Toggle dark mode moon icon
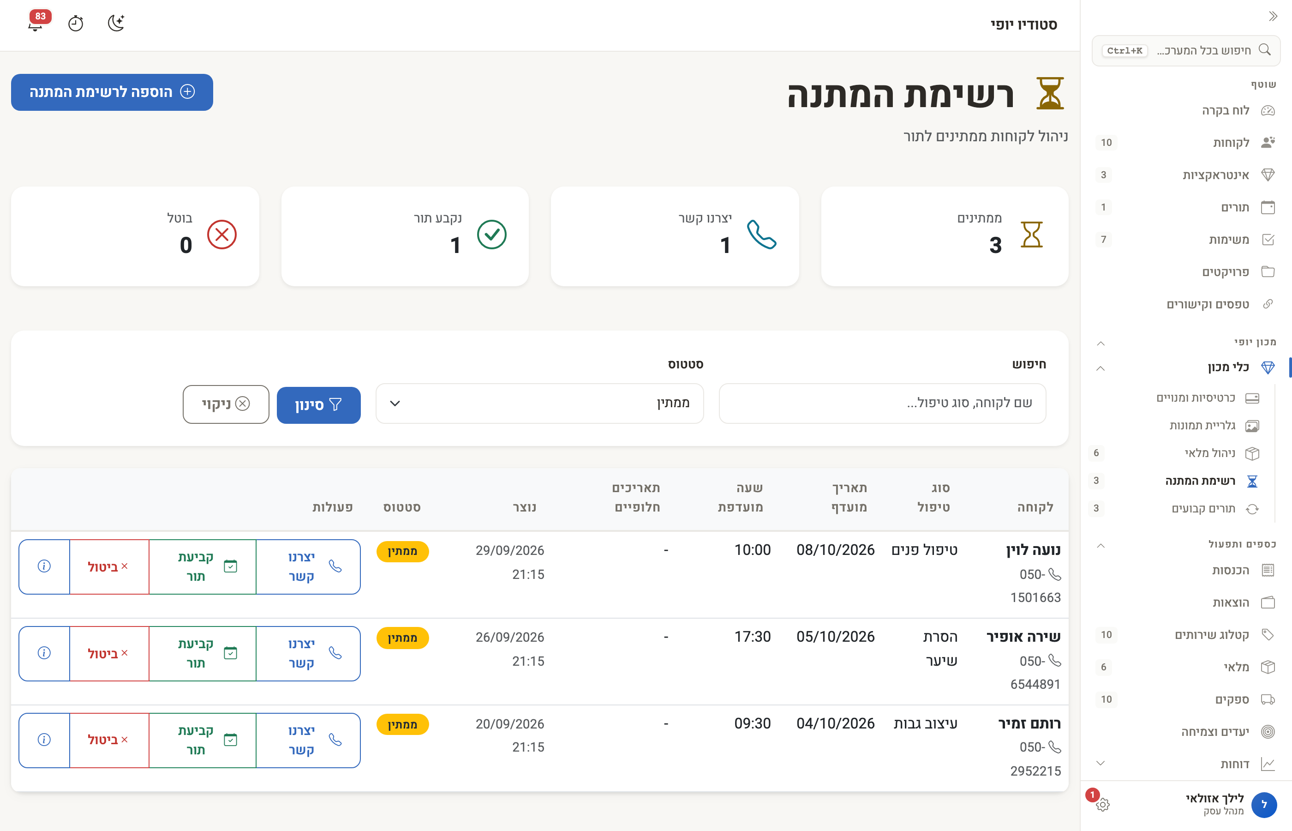This screenshot has height=831, width=1292. pos(116,23)
